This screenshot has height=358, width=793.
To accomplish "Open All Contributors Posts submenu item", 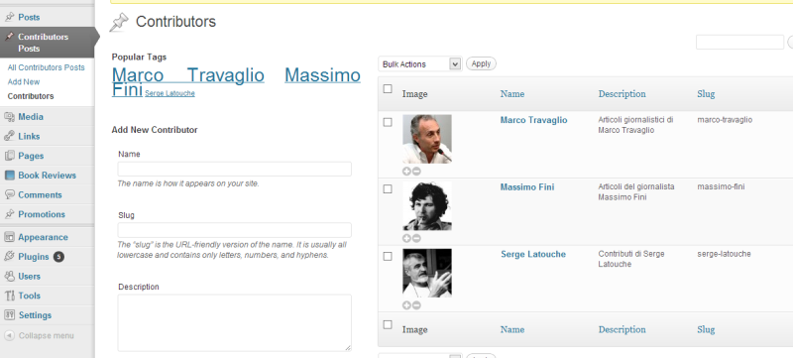I will point(46,67).
